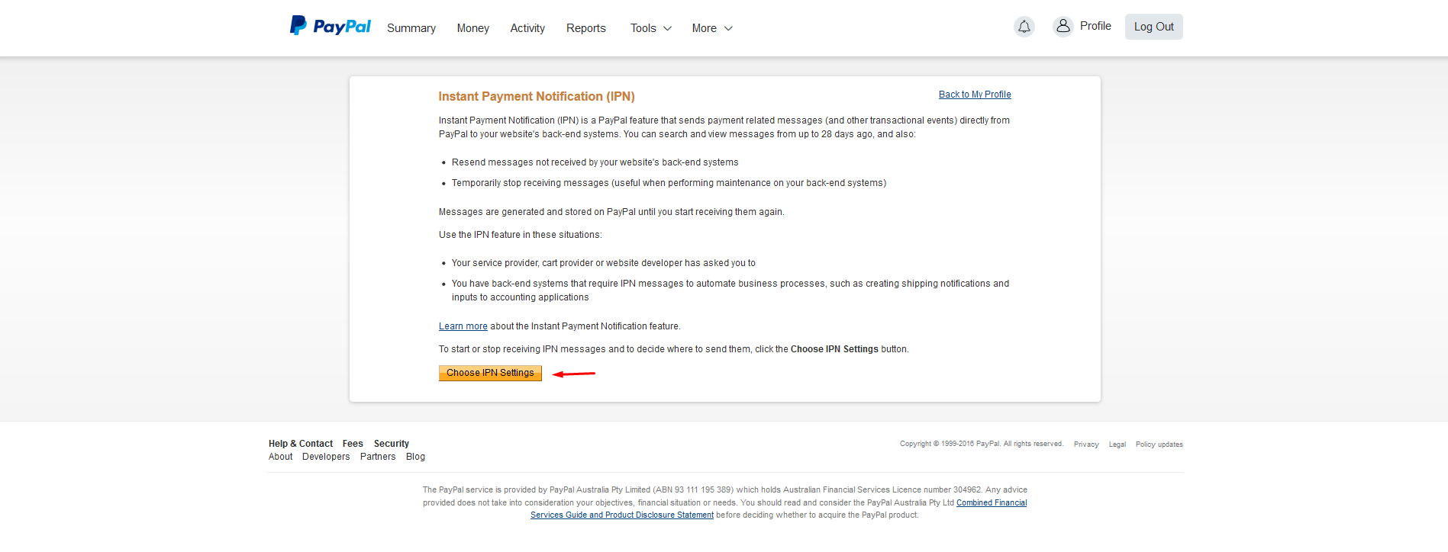Go to the Summary tab
This screenshot has height=552, width=1448.
[x=411, y=28]
